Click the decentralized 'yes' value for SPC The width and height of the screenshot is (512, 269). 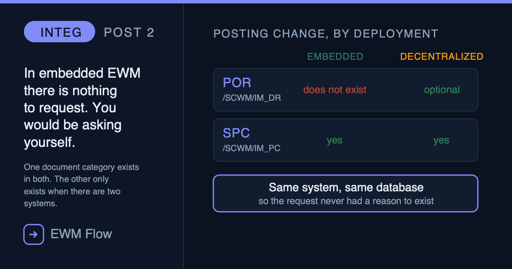(441, 140)
